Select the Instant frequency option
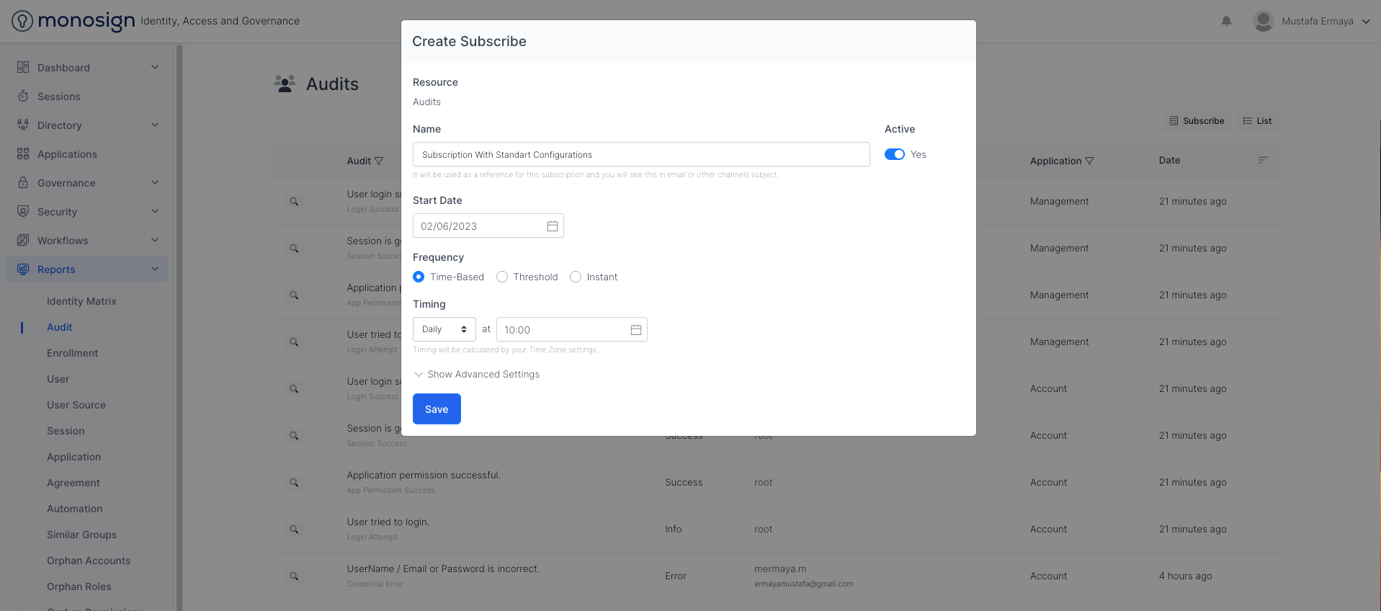 (576, 277)
